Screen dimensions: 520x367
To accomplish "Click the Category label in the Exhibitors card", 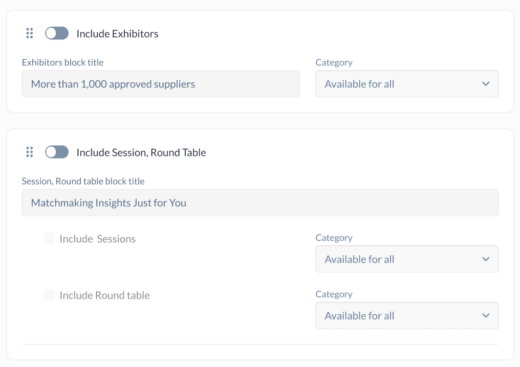I will [334, 62].
